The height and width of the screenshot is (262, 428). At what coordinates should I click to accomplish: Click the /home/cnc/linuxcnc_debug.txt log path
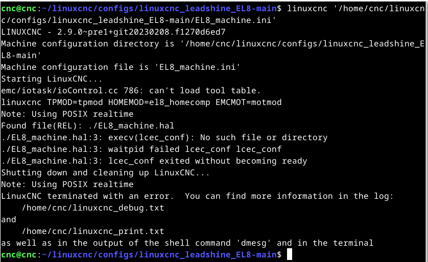pyautogui.click(x=93, y=208)
